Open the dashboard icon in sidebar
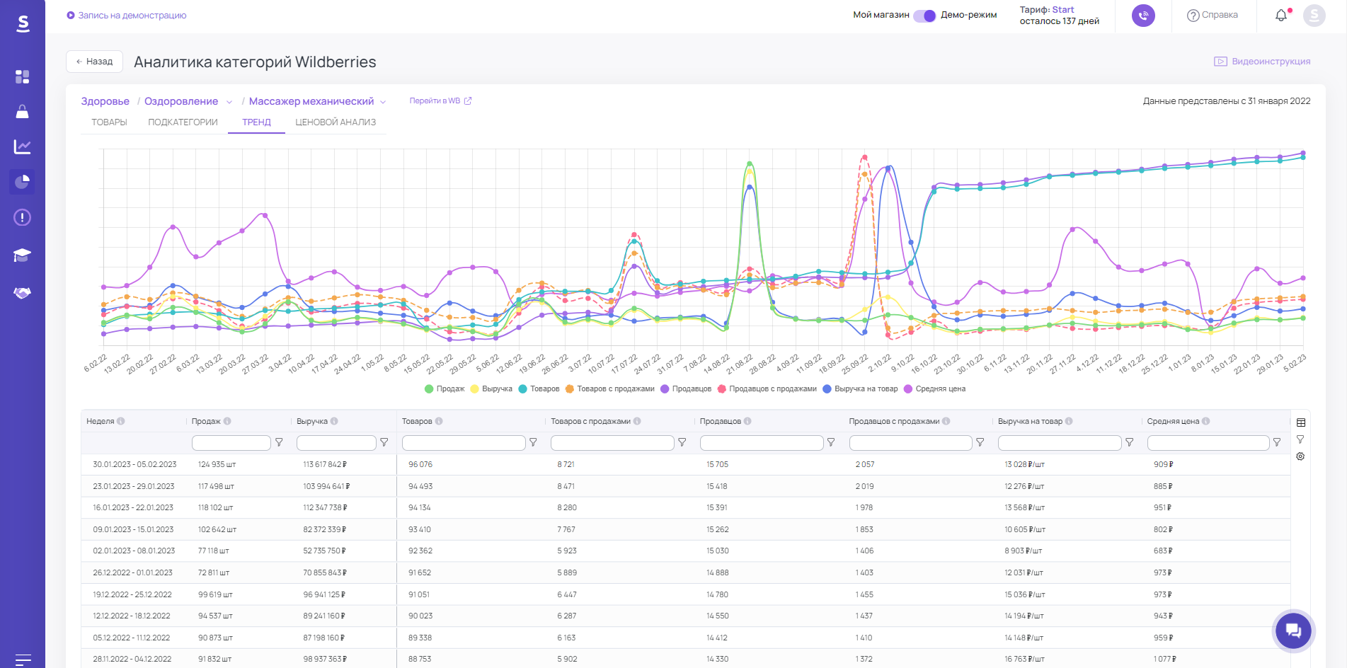Viewport: 1347px width, 668px height. (x=22, y=76)
